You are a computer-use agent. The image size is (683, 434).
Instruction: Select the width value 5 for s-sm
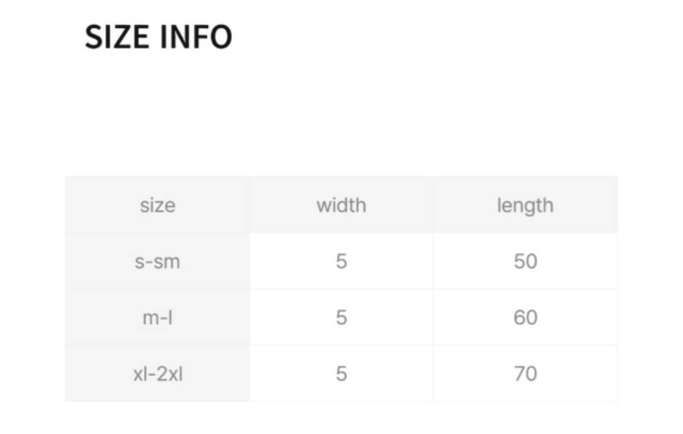[x=341, y=261]
